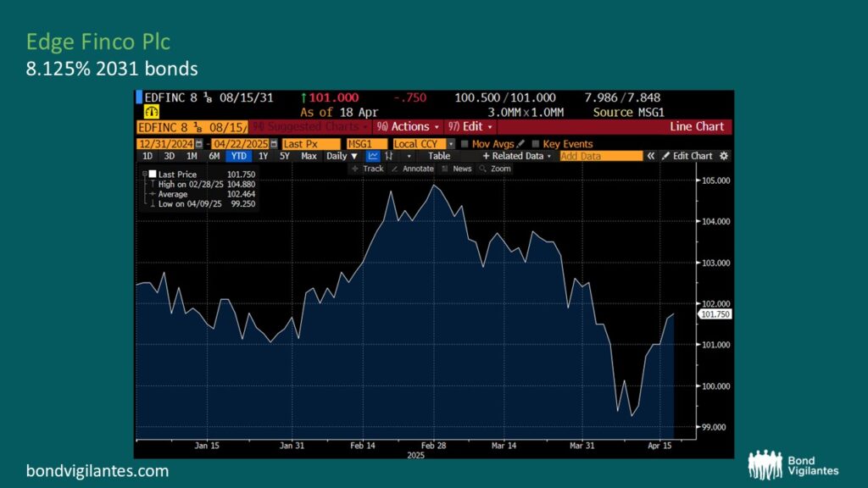868x488 pixels.
Task: Click the -.750 price change value
Action: (x=410, y=98)
